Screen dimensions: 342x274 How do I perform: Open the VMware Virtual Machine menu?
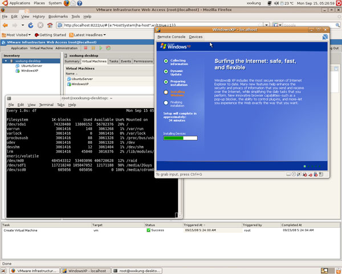(41, 48)
